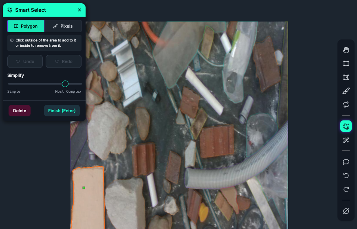Switch to Pixels mode tab
The image size is (357, 229).
[63, 26]
